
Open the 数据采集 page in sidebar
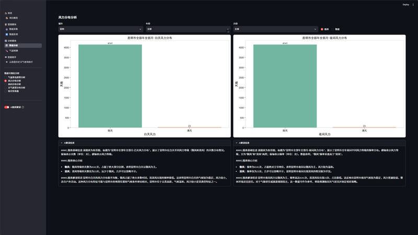point(14,29)
